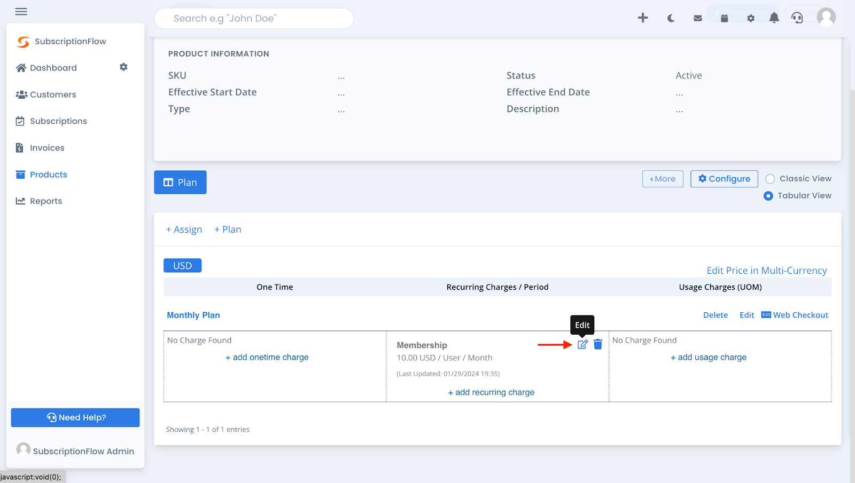Click the Active status value
Viewport: 855px width, 483px height.
click(689, 76)
